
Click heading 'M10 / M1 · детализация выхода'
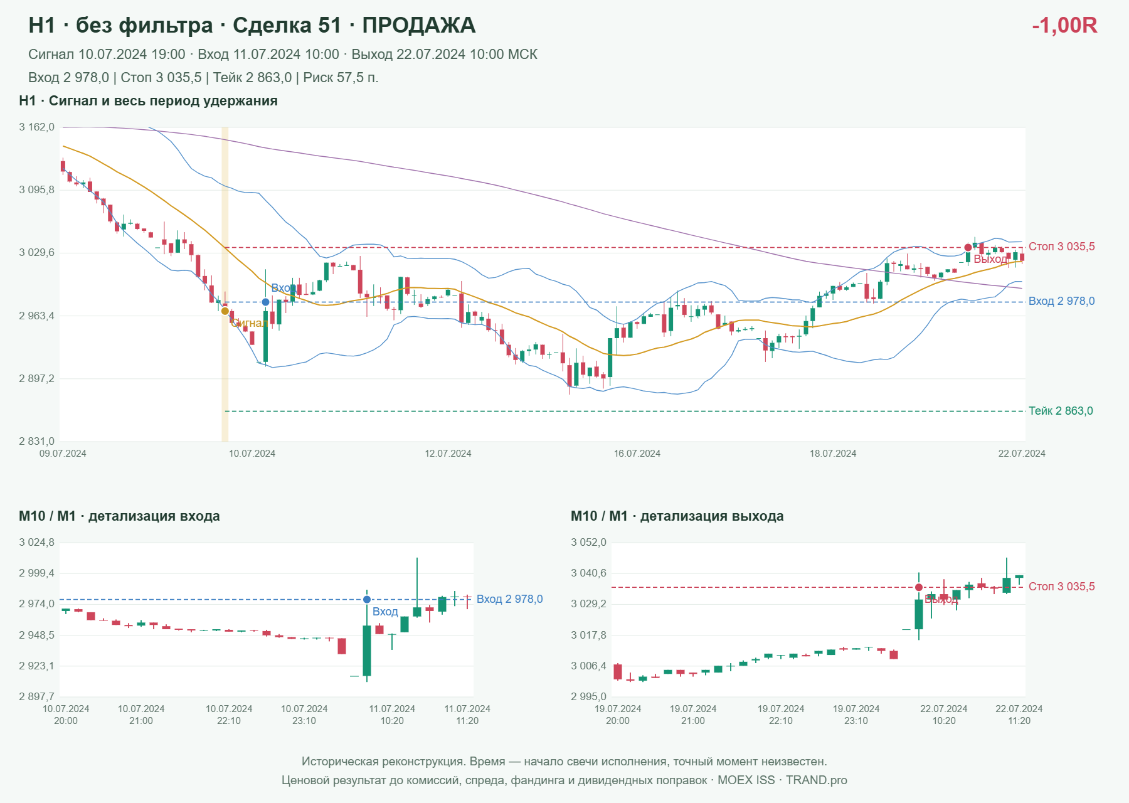pos(677,516)
